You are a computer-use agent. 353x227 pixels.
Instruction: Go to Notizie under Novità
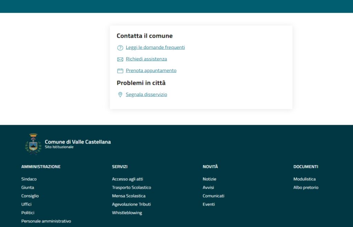point(209,179)
